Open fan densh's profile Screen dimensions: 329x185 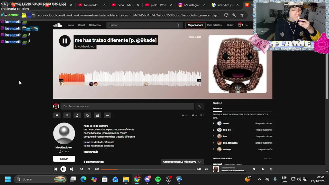coord(226,123)
